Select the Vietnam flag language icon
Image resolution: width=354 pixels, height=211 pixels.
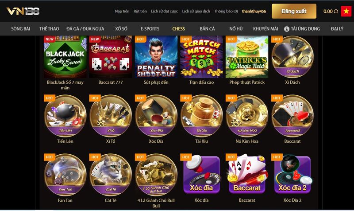click(x=346, y=11)
